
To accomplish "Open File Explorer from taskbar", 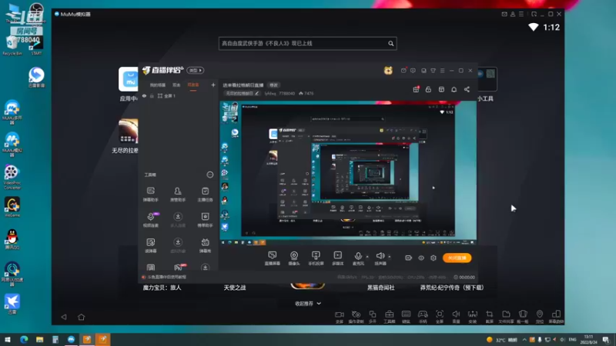I will [39, 340].
